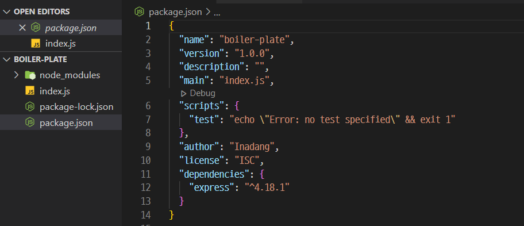Screen dimensions: 524x226
Task: Click Node icon beside package-lock.json
Action: click(30, 107)
